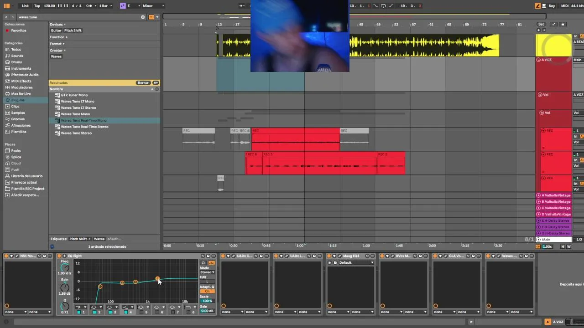Click the punch-out point icon

pos(391,5)
